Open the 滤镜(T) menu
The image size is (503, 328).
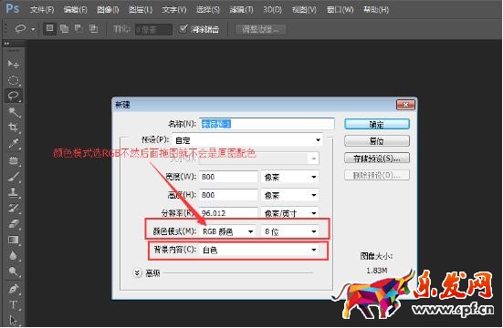click(241, 10)
